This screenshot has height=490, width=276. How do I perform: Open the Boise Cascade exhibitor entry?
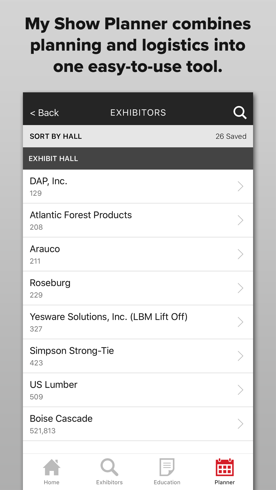138,424
